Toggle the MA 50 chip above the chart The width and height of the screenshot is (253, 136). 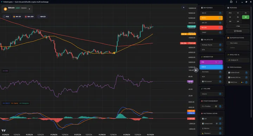point(17,16)
